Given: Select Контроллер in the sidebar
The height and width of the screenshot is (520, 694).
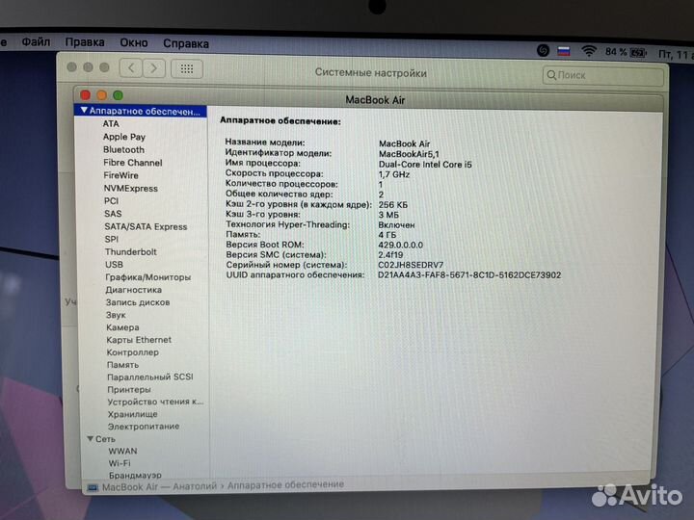Looking at the screenshot, I should 132,352.
